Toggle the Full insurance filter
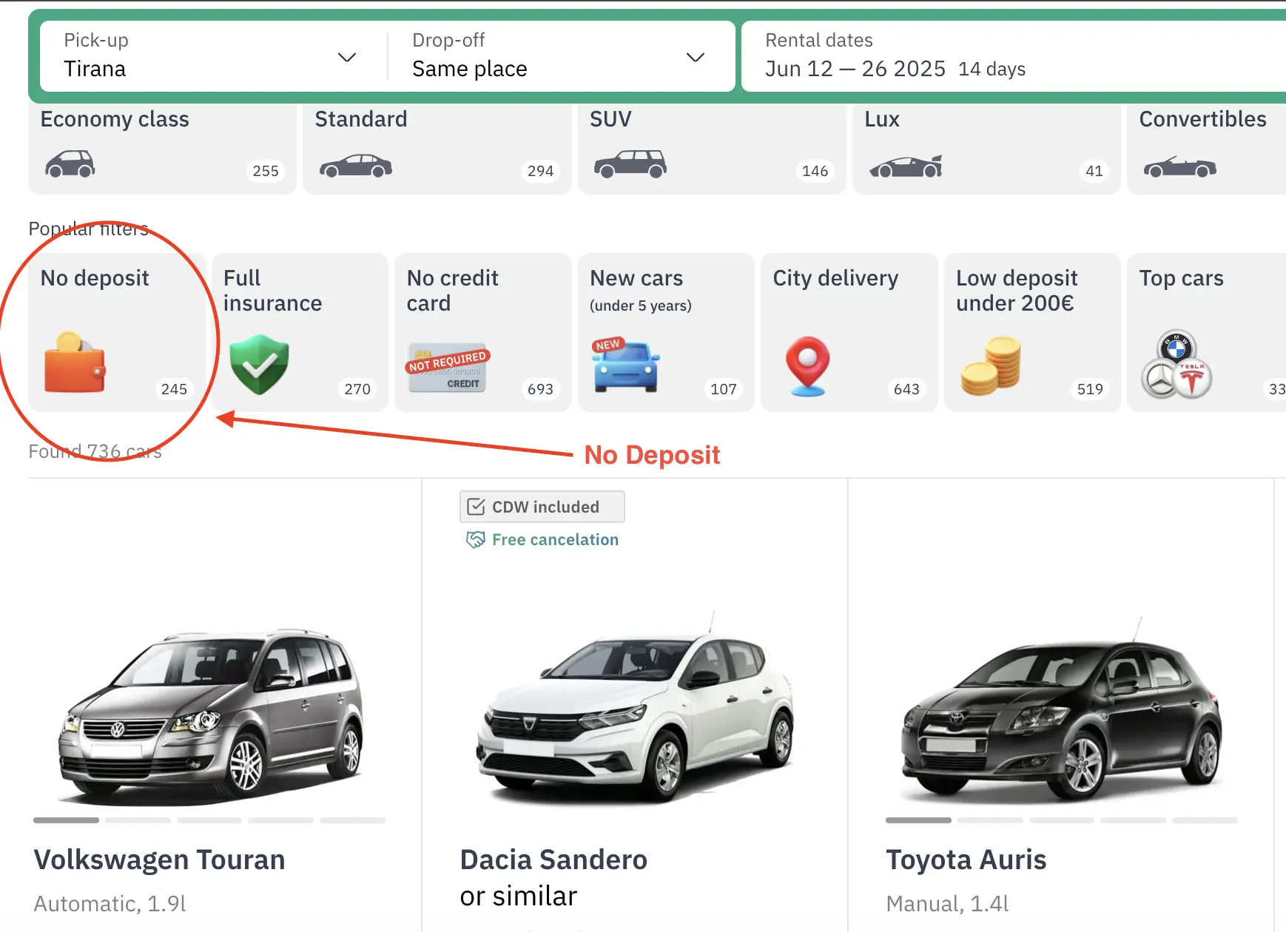1286x932 pixels. click(300, 332)
